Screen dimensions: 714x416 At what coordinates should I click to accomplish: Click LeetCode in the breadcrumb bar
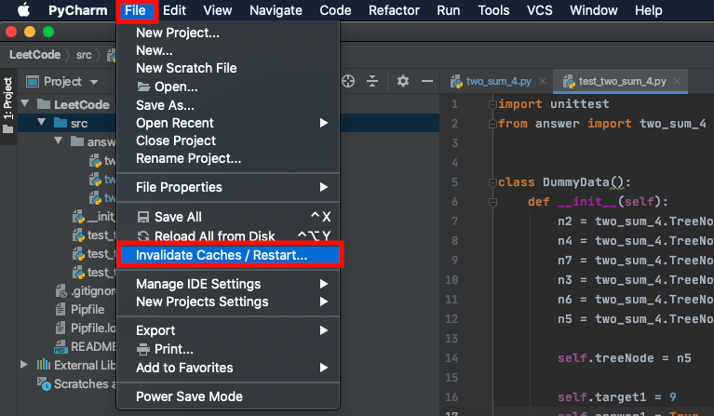pos(35,55)
